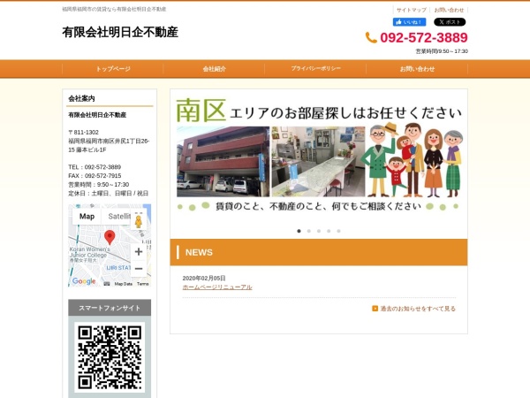The width and height of the screenshot is (530, 398).
Task: Click the TEL：092-572-3889 sidebar text
Action: tap(95, 167)
